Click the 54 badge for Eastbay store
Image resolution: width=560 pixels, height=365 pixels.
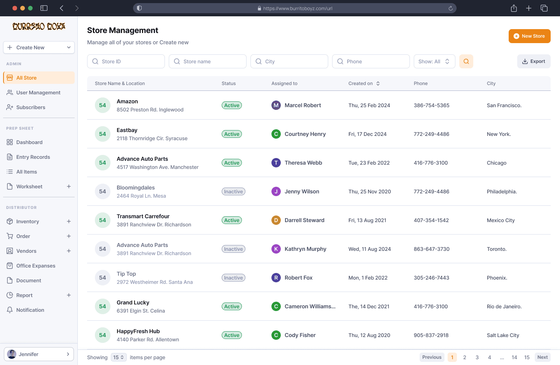103,134
